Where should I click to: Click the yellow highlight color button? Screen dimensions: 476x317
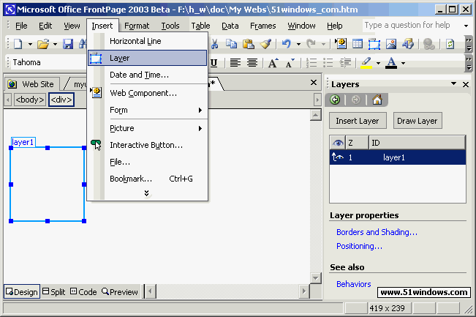pos(366,63)
